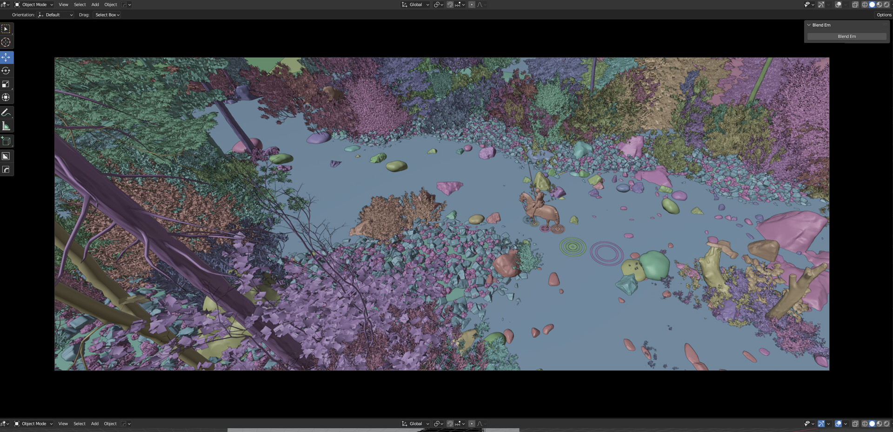Open the Object Mode dropdown in top header
This screenshot has width=893, height=432.
coord(33,5)
